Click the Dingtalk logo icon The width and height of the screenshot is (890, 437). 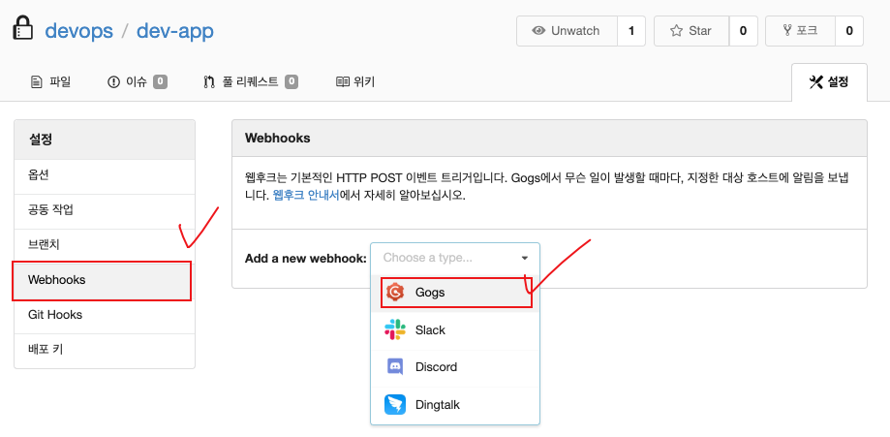pos(394,405)
